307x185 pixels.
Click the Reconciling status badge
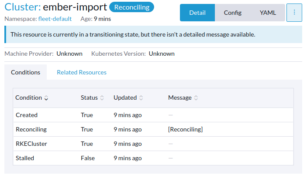pos(131,7)
